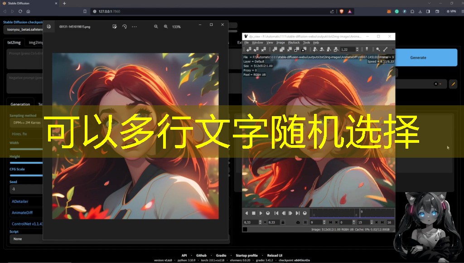Play forward in djv_view
This screenshot has width=464, height=263.
pyautogui.click(x=261, y=213)
